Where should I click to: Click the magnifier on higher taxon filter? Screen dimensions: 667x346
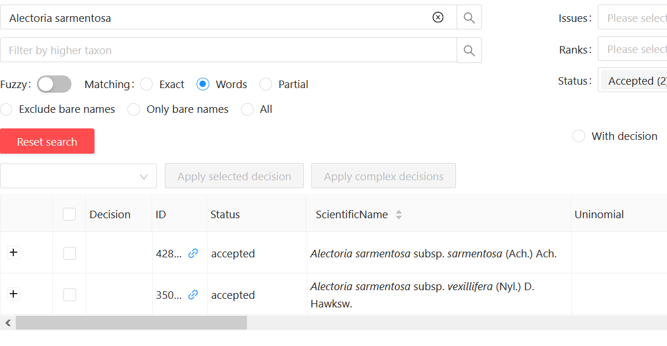pyautogui.click(x=469, y=50)
